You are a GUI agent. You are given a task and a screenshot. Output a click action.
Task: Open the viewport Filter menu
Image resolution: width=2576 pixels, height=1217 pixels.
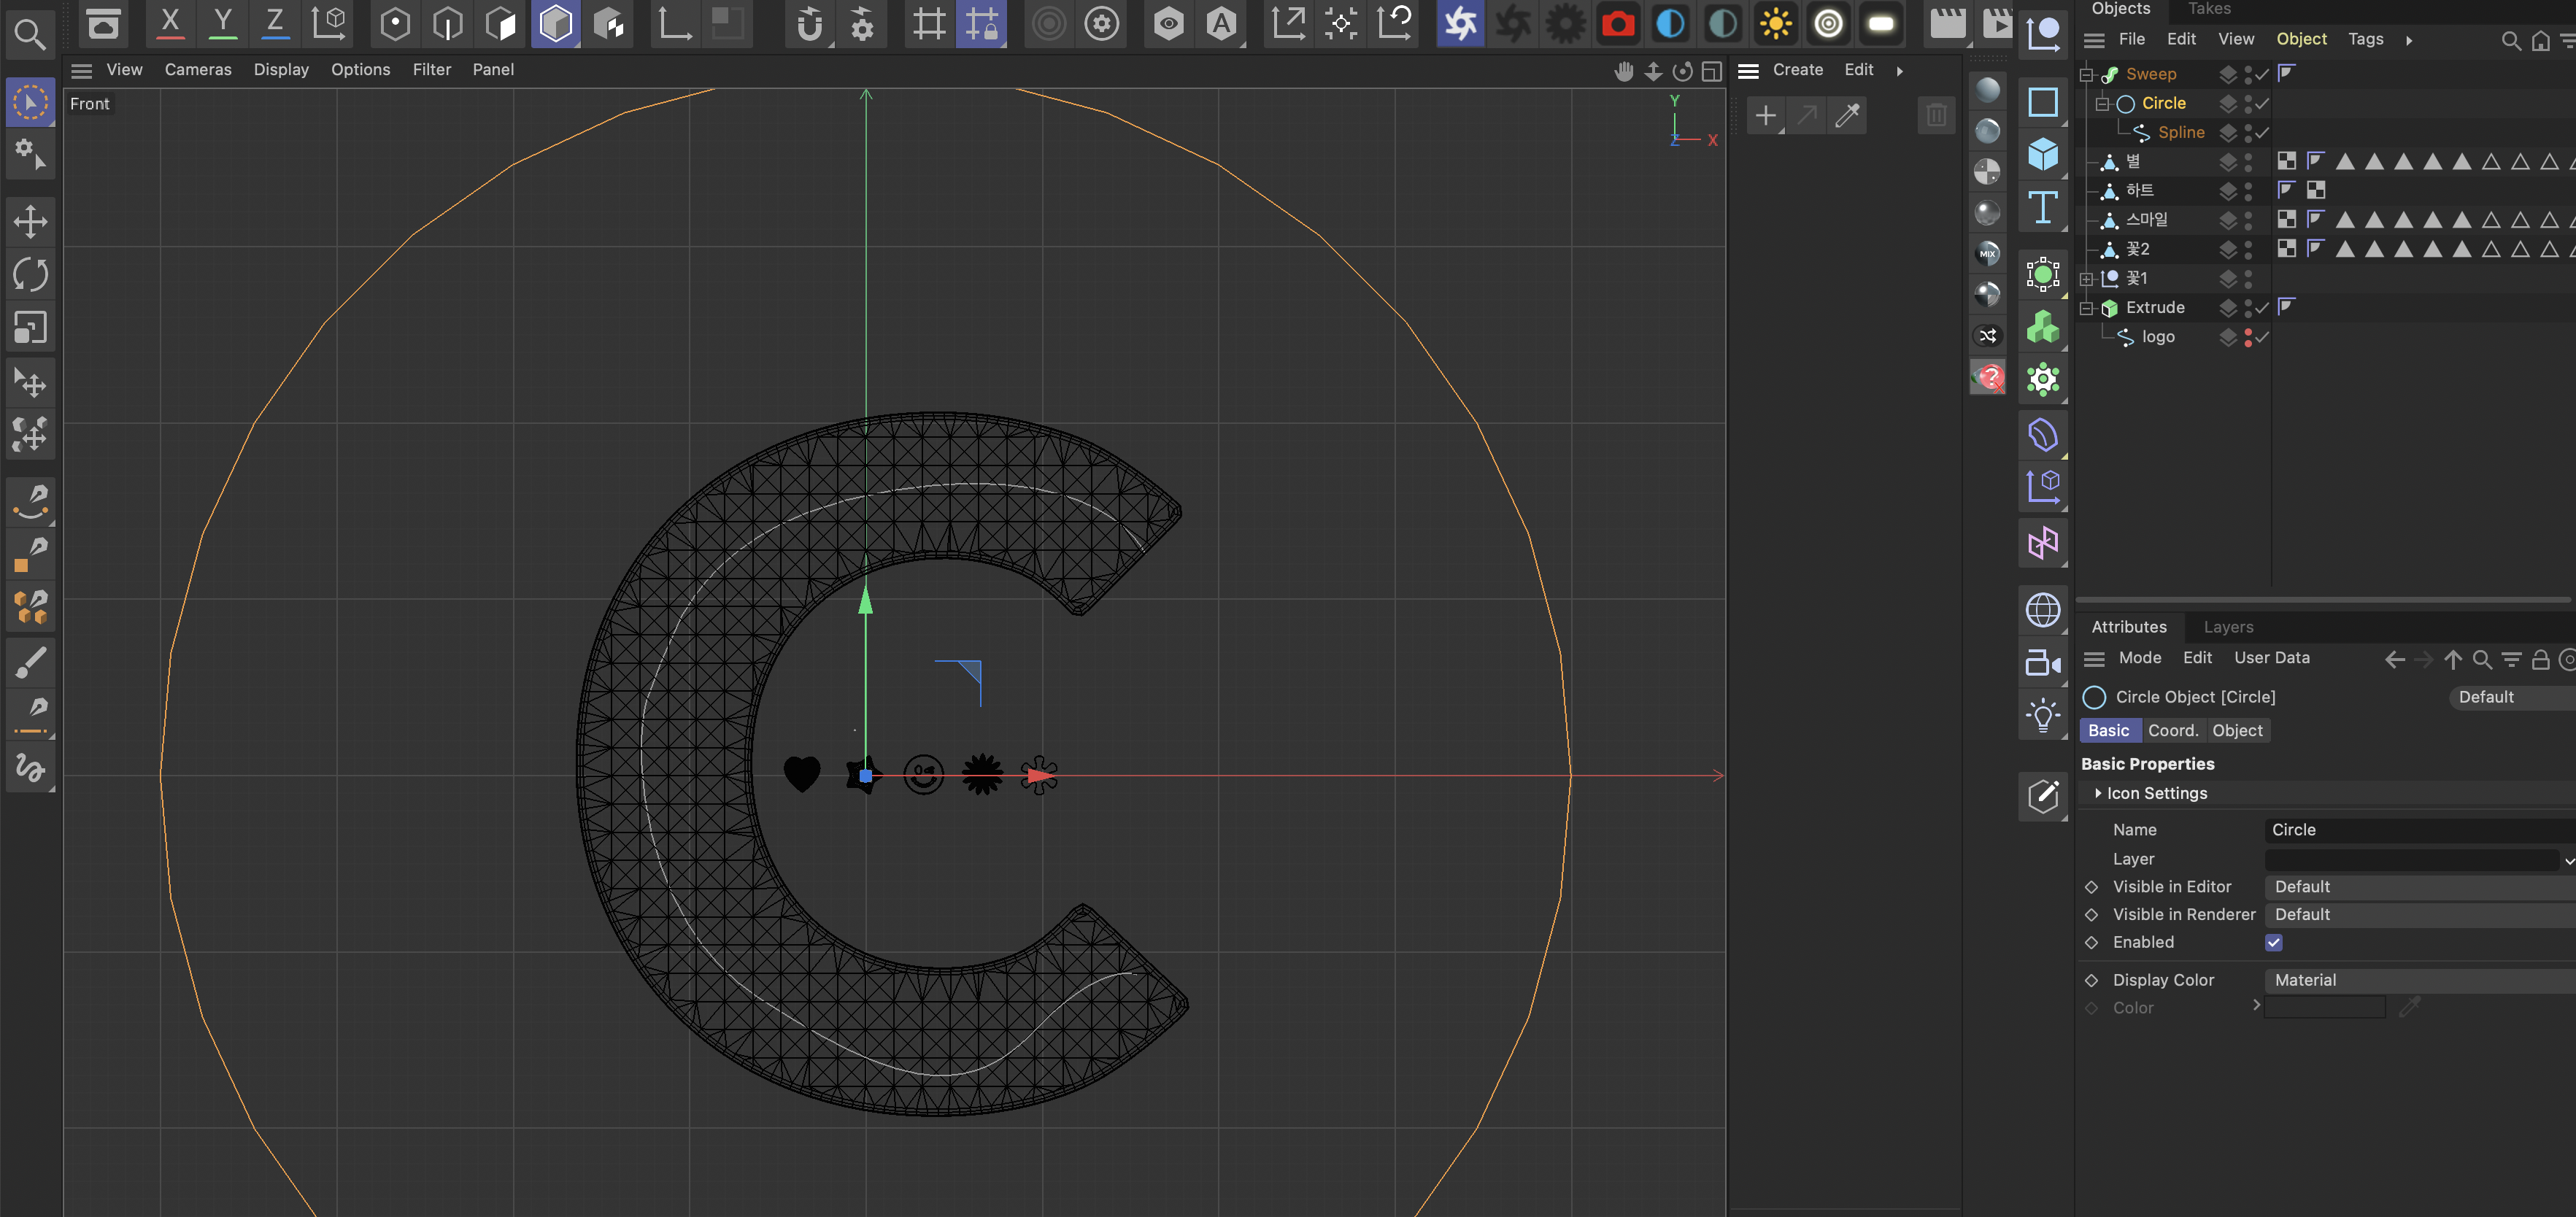432,70
